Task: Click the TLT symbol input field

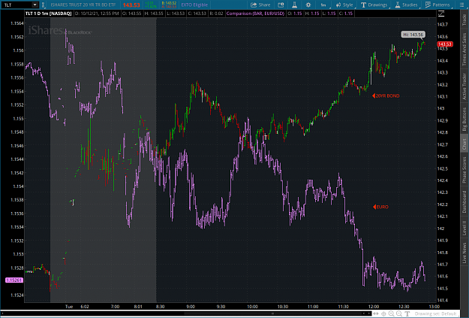Action: (17, 5)
